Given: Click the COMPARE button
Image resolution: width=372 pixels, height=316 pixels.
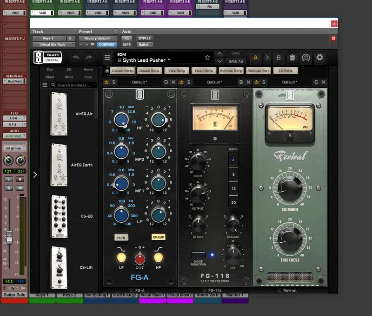Looking at the screenshot, I should tap(107, 45).
